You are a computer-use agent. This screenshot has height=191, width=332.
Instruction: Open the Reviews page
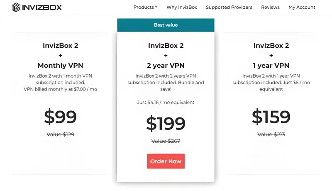pyautogui.click(x=270, y=7)
